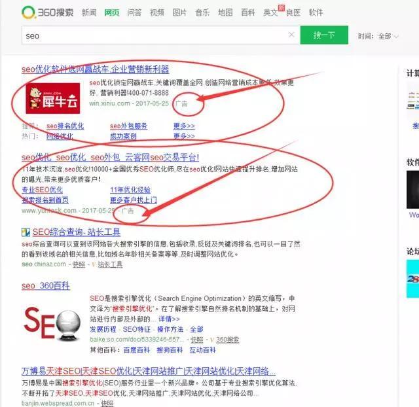419x407 pixels.
Task: Go to the 视频 tab
Action: pos(157,12)
